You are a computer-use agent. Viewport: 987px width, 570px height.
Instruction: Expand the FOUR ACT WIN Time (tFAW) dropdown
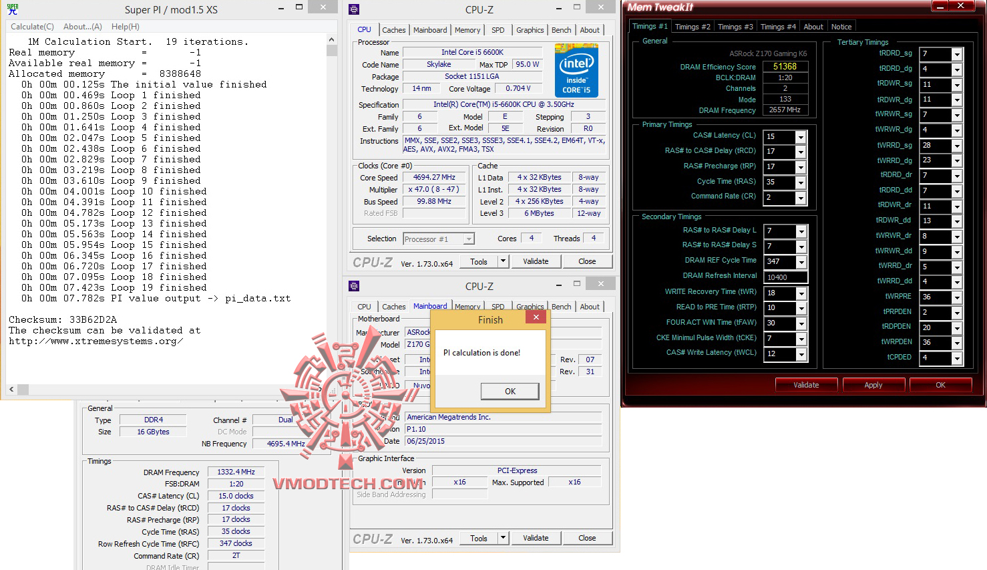click(801, 323)
